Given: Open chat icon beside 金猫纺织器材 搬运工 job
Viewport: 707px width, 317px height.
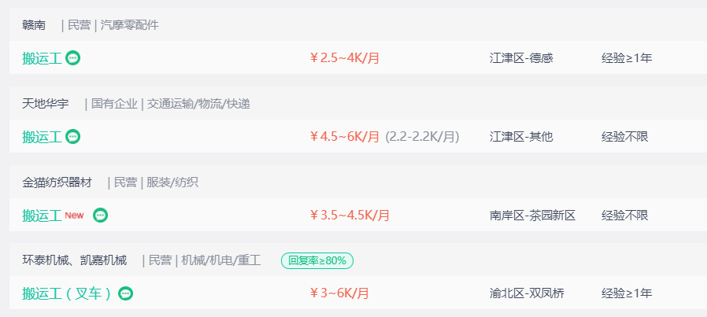Looking at the screenshot, I should point(101,216).
